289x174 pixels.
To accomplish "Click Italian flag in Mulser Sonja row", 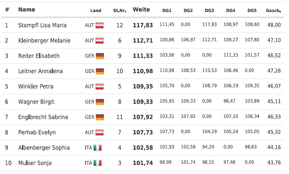I will (97, 163).
